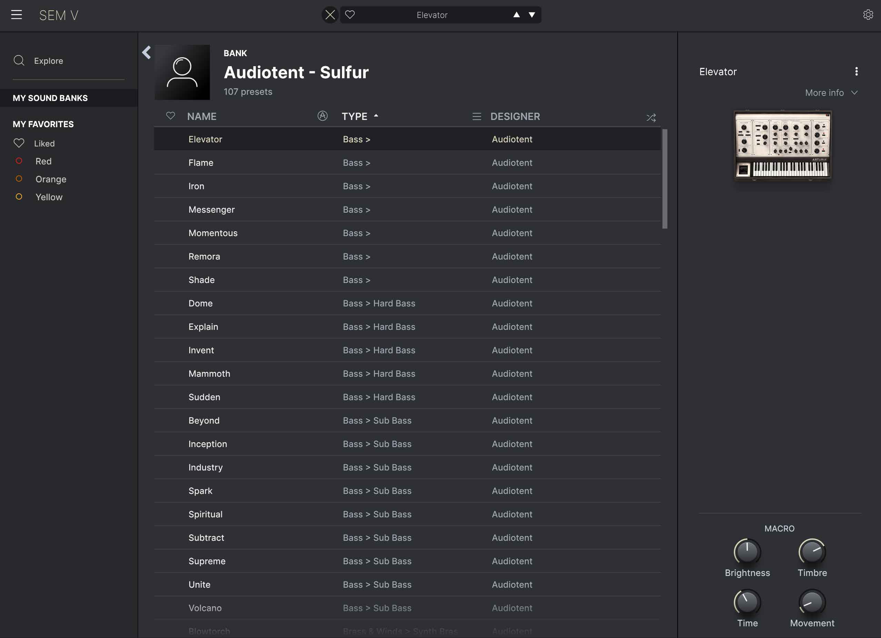
Task: Toggle the Red favorites color tag
Action: click(x=19, y=161)
